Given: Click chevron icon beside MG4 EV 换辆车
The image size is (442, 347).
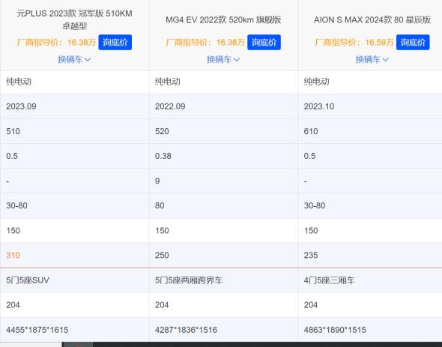Looking at the screenshot, I should (x=237, y=60).
